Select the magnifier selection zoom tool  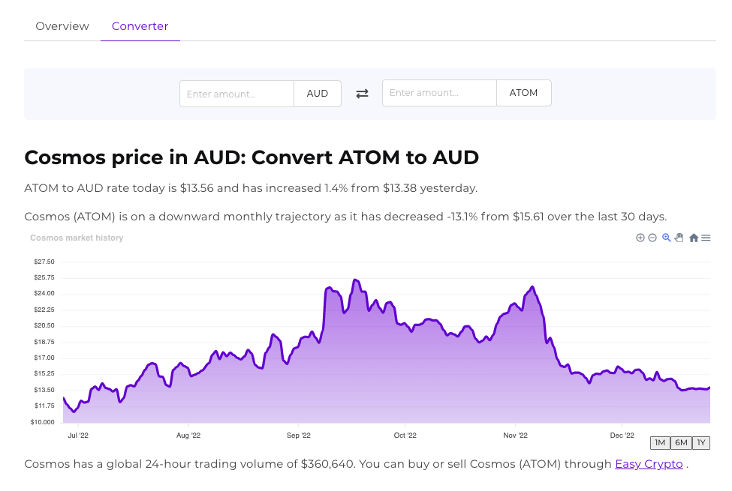point(666,238)
